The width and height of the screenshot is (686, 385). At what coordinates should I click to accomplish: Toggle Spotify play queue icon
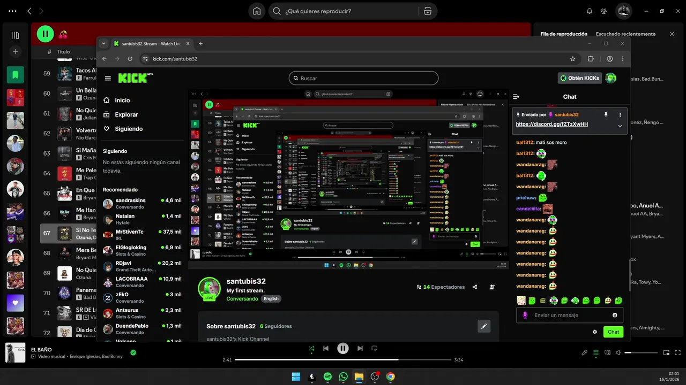pos(596,353)
